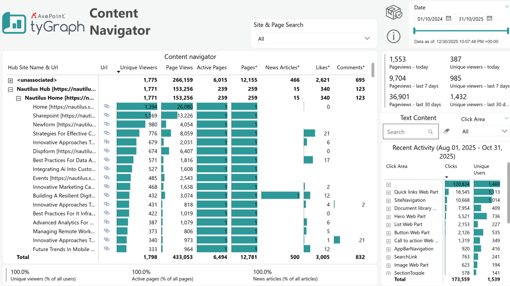Open link icon for Strategies For Effective row
This screenshot has height=286, width=510.
pos(106,133)
